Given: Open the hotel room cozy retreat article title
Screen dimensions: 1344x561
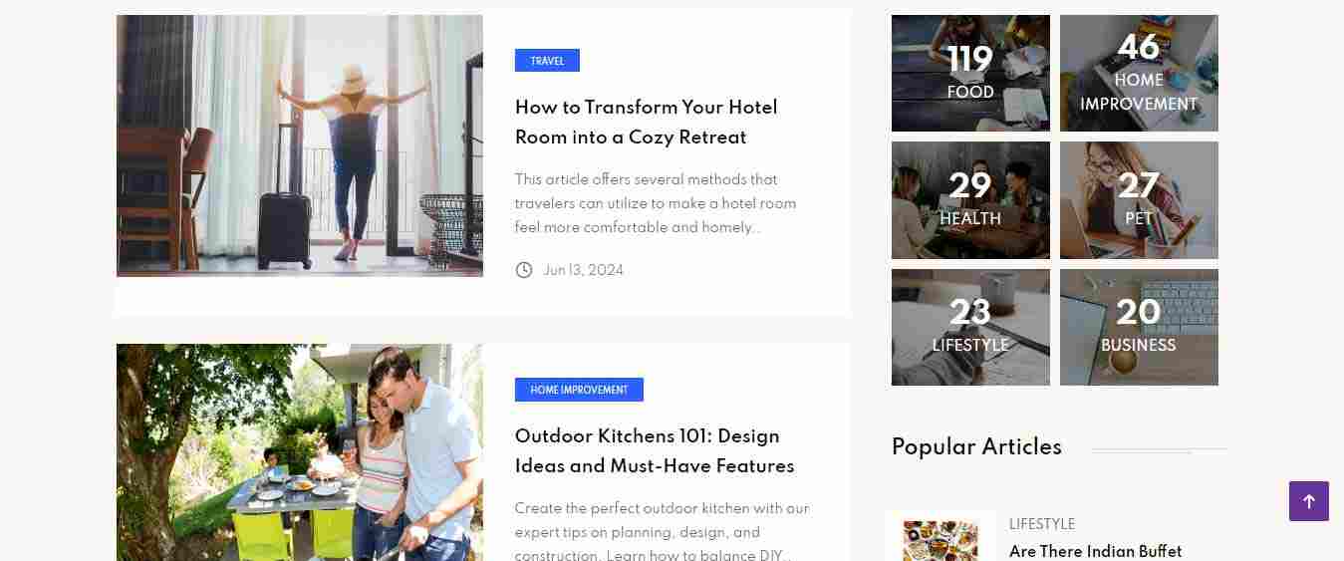Looking at the screenshot, I should coord(646,122).
